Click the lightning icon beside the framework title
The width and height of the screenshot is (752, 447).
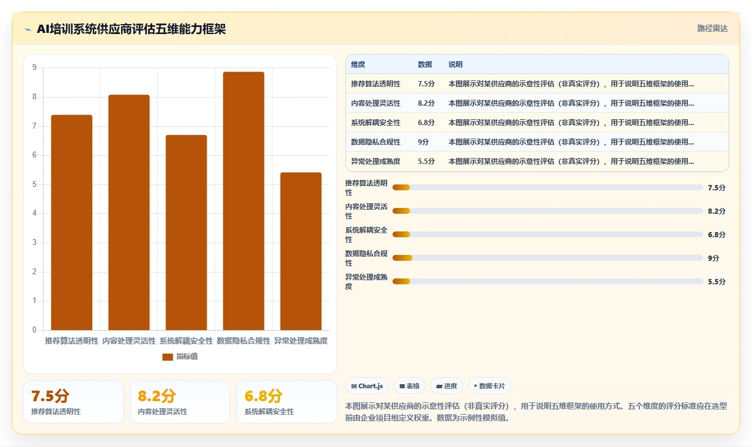click(x=28, y=29)
